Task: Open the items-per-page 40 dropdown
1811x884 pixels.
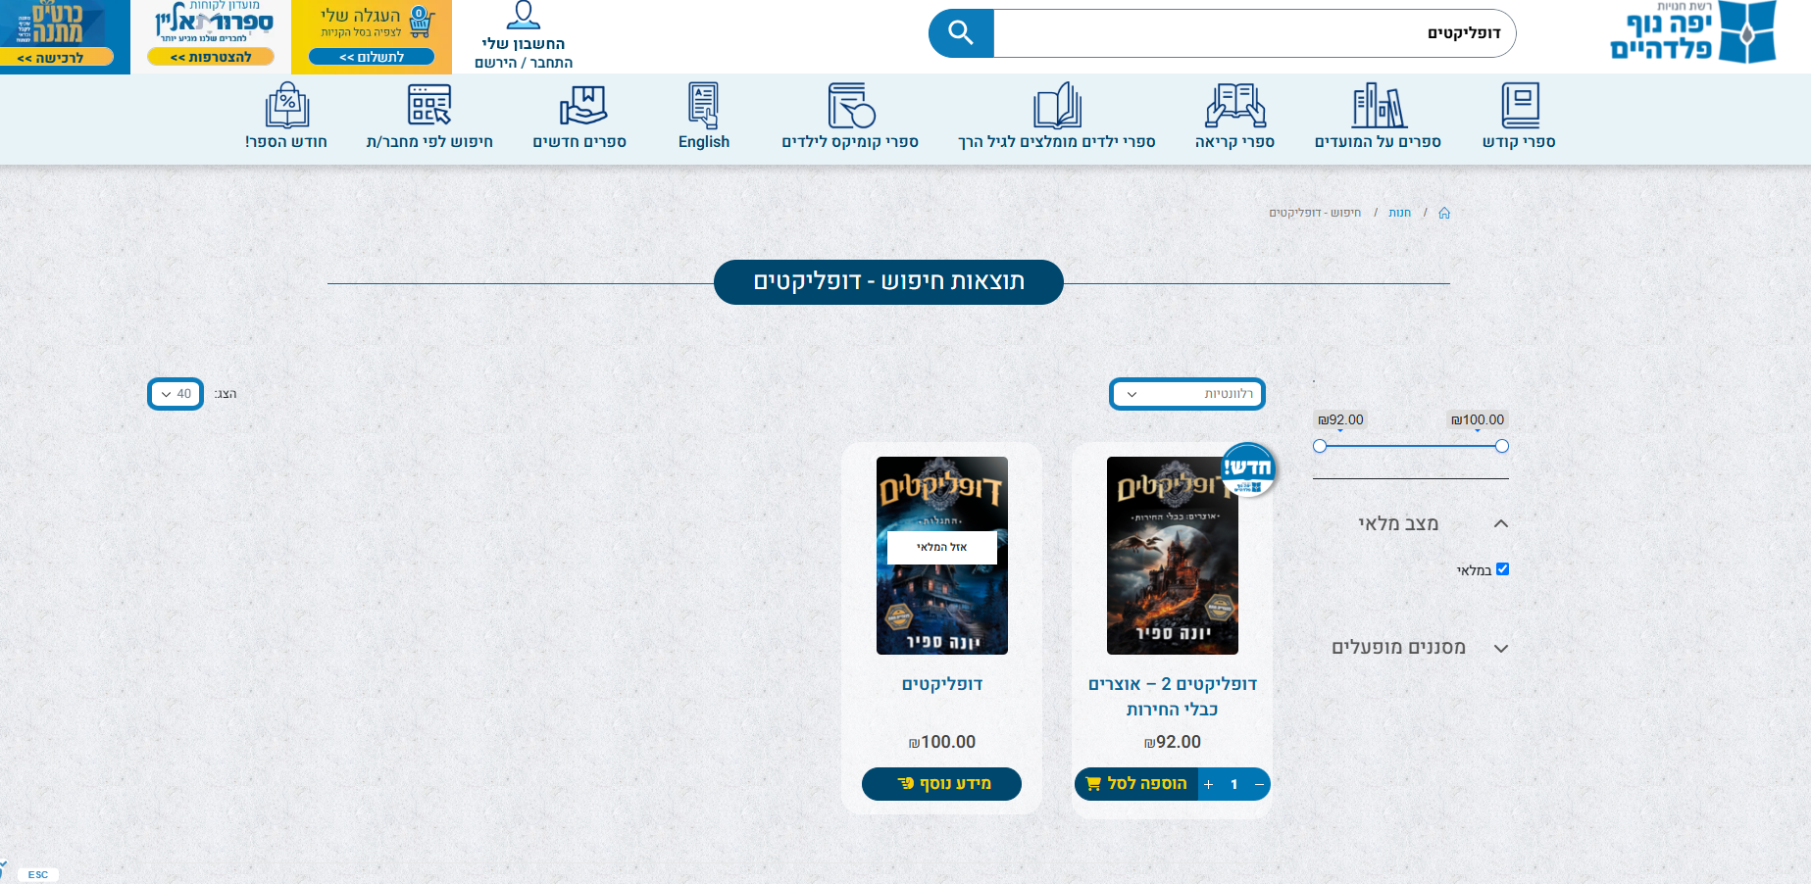Action: pyautogui.click(x=176, y=394)
